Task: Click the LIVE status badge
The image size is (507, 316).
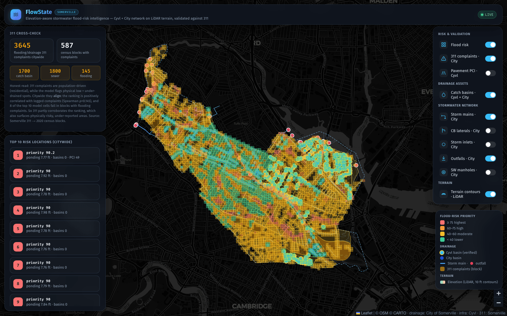Action: pyautogui.click(x=487, y=15)
